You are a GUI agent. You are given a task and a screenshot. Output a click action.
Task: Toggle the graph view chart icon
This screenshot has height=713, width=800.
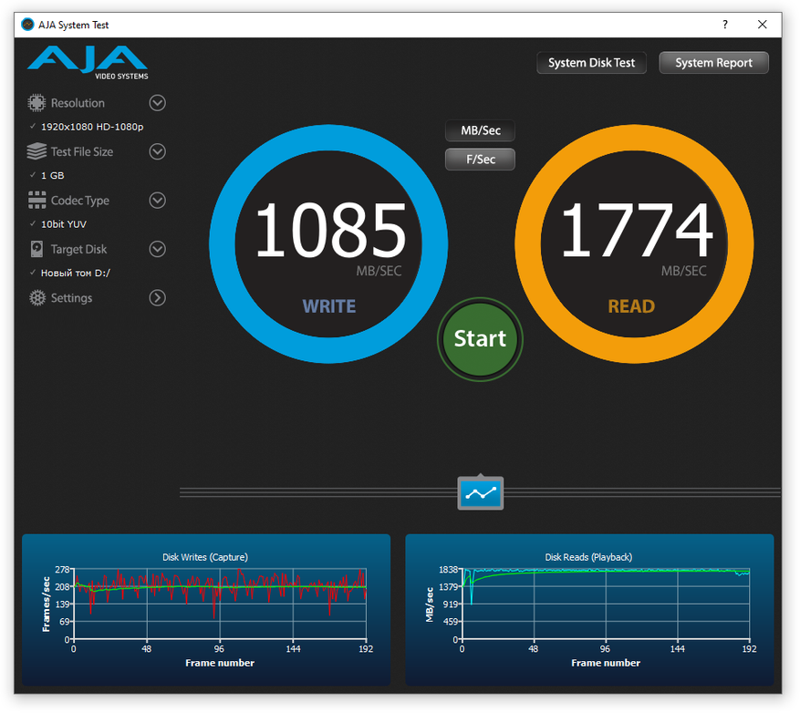480,493
